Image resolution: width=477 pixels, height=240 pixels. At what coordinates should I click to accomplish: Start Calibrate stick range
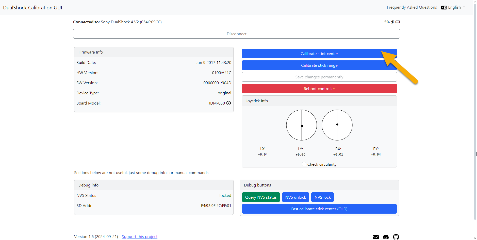pyautogui.click(x=319, y=65)
